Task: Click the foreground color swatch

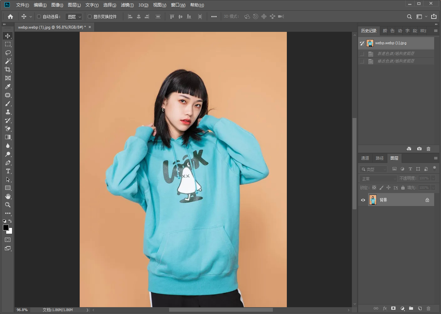Action: click(6, 228)
